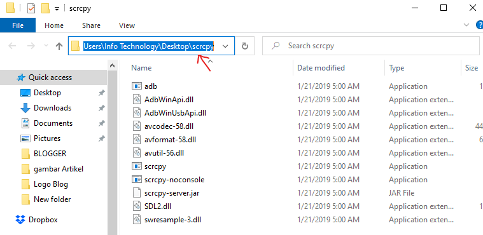Open Documents in the navigation pane

tap(53, 123)
